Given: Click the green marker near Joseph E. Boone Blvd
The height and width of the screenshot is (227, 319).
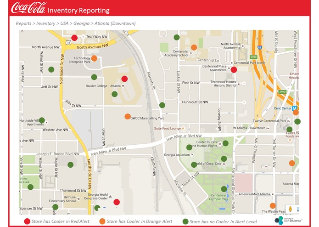Looking at the screenshot, I should point(70,165).
